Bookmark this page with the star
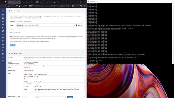This screenshot has width=174, height=98. (73, 6)
